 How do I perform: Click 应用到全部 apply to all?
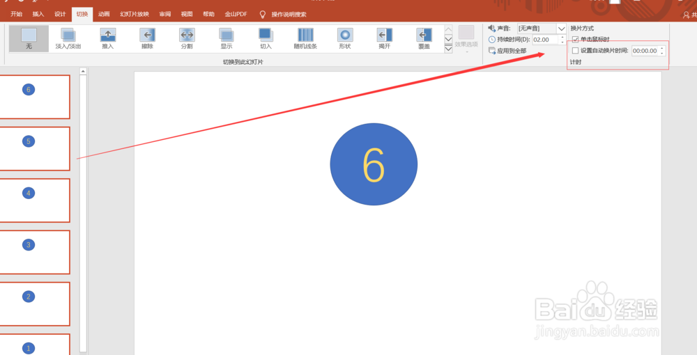507,51
